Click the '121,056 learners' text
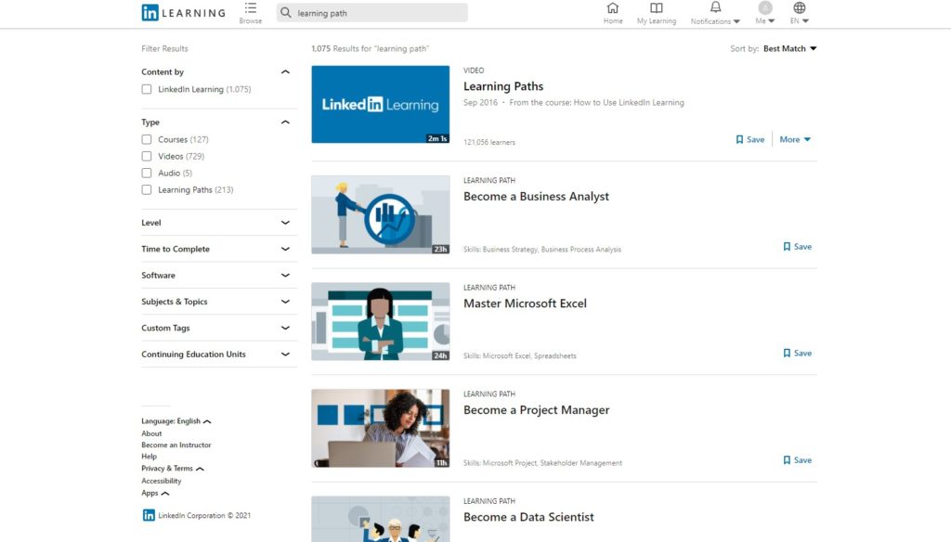951x542 pixels. click(489, 143)
